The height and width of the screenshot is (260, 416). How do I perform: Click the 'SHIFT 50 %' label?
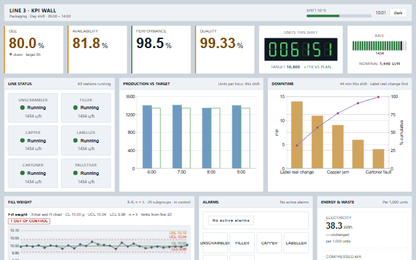click(317, 10)
